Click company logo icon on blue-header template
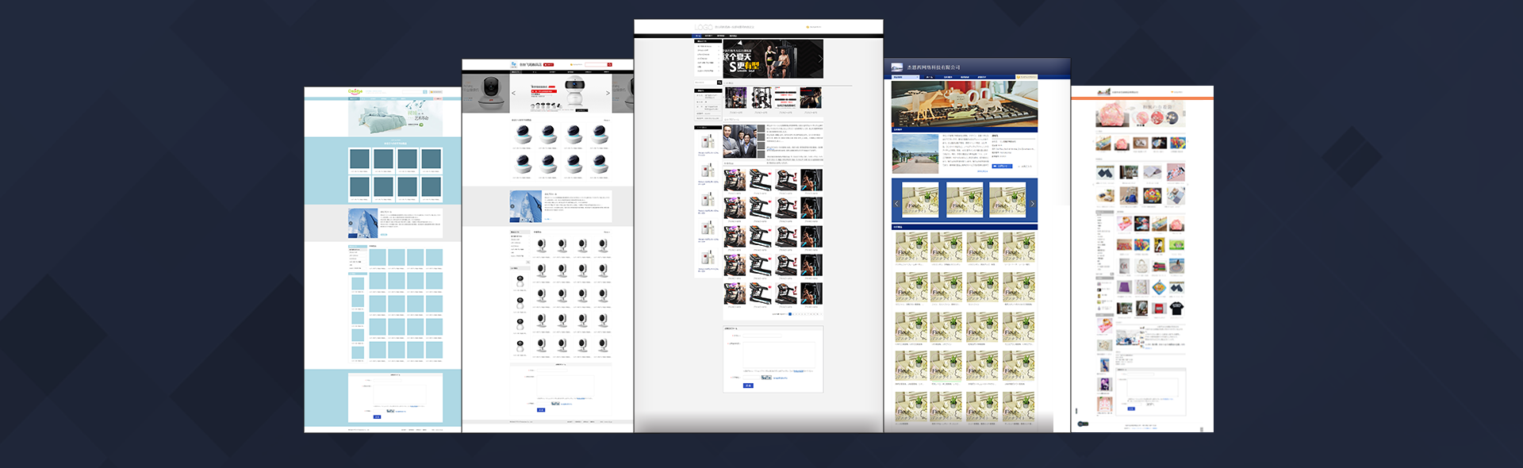1523x468 pixels. coord(896,67)
